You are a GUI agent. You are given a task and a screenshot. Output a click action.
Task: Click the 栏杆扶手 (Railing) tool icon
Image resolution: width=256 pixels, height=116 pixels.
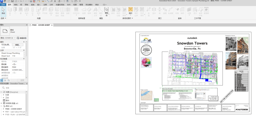click(x=76, y=10)
